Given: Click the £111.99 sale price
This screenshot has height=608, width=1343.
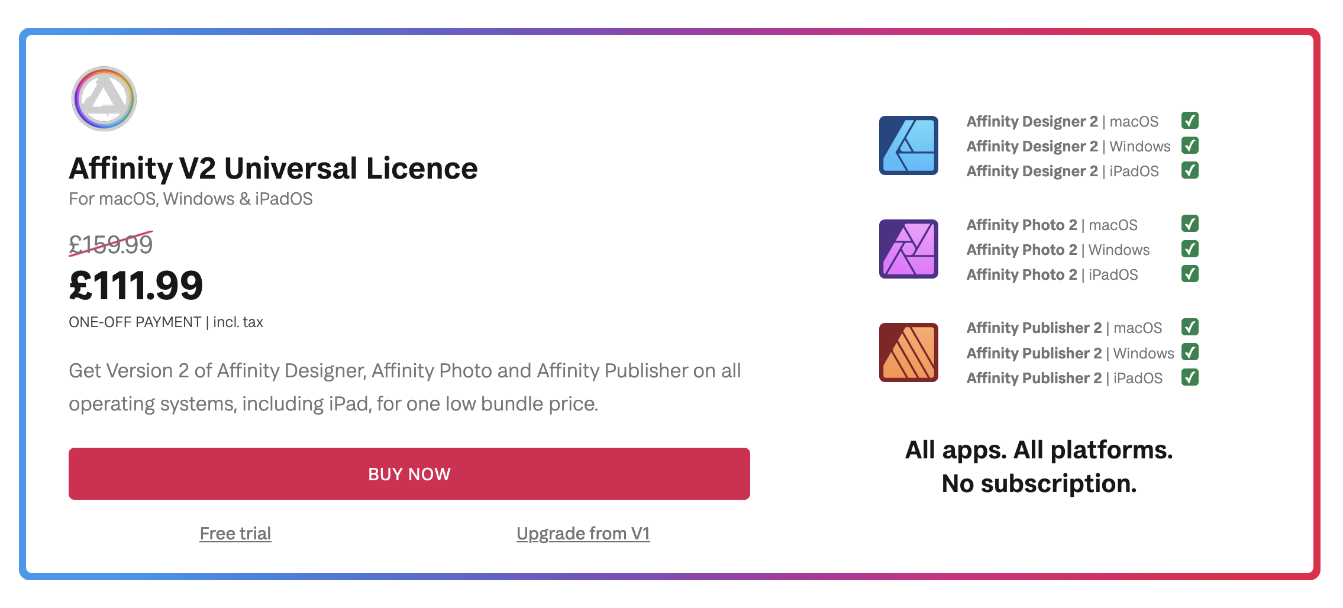Looking at the screenshot, I should tap(136, 286).
